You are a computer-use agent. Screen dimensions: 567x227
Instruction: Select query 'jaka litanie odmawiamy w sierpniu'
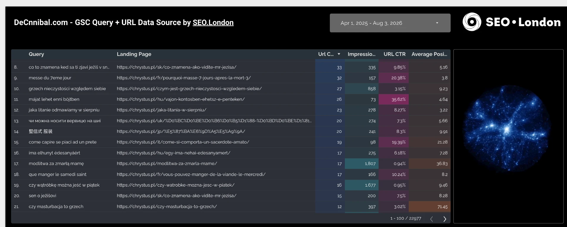[x=64, y=110]
